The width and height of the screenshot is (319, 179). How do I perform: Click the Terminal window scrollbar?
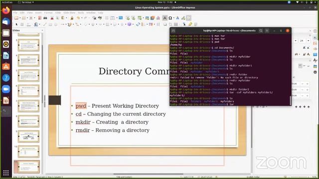click(290, 100)
